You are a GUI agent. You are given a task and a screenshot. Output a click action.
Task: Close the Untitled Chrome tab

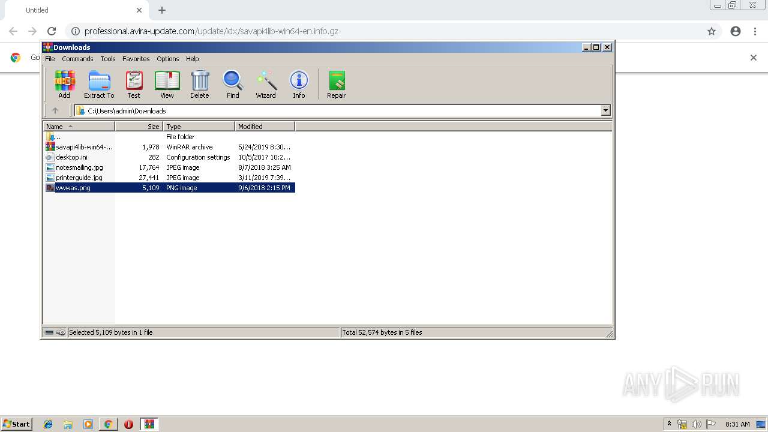pos(139,10)
